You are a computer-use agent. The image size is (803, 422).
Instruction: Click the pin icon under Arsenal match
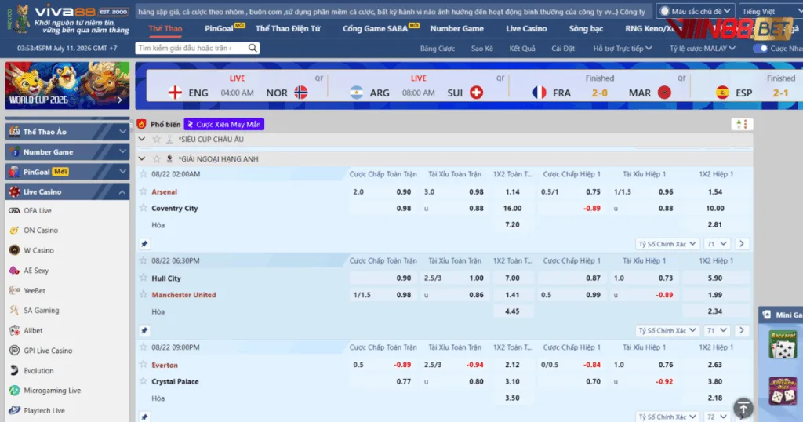click(x=144, y=244)
